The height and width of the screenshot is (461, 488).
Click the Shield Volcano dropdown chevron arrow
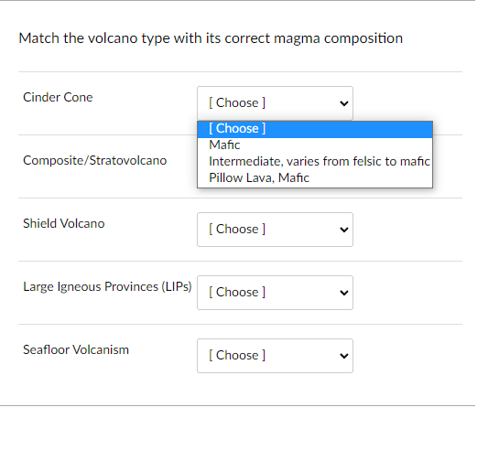tap(344, 230)
